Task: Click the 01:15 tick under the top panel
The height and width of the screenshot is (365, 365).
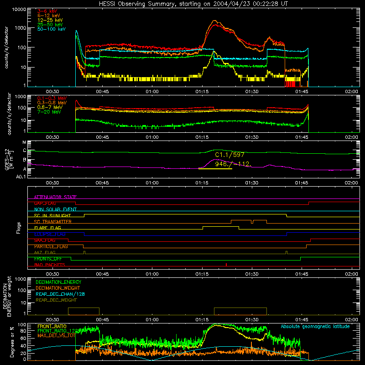Action: (202, 92)
